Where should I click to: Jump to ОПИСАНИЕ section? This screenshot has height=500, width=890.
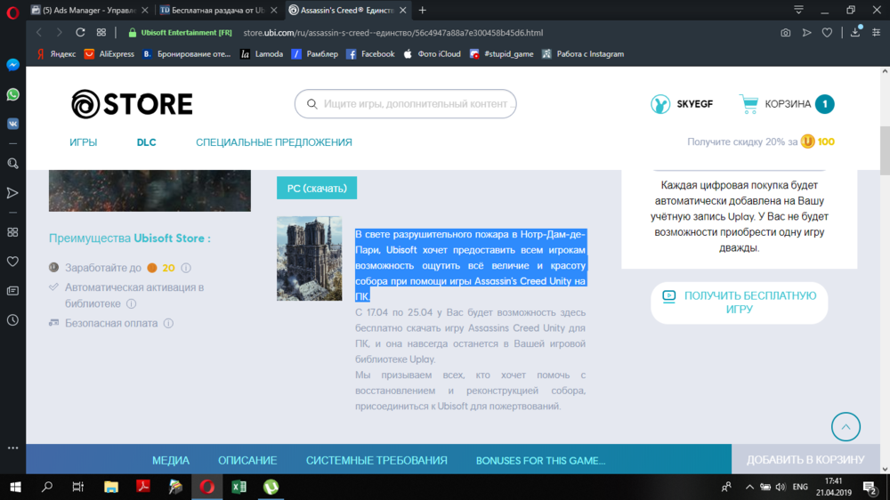(247, 460)
